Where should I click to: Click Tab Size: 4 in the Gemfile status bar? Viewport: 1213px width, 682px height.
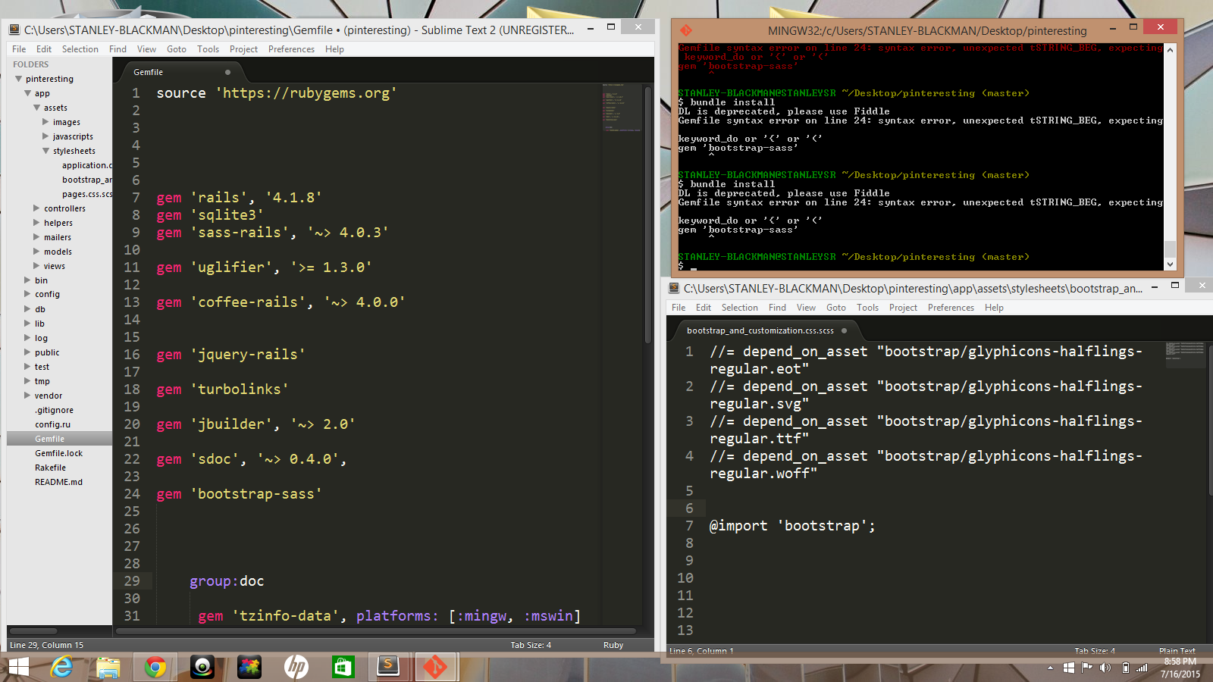click(531, 645)
